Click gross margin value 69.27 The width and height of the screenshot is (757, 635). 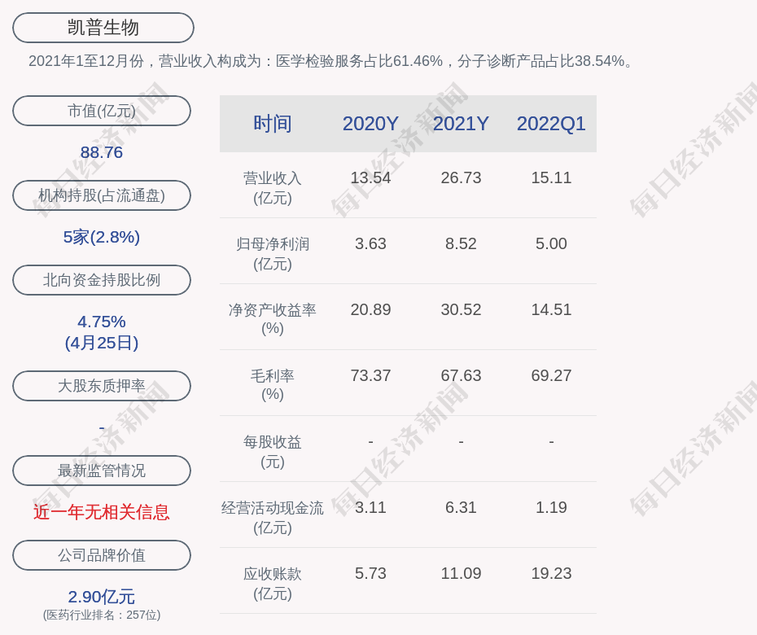tap(551, 375)
